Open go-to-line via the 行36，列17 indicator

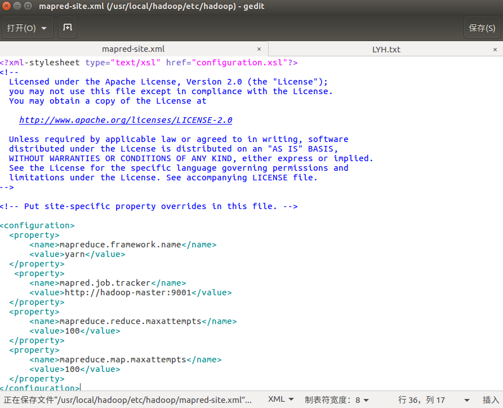(x=421, y=398)
